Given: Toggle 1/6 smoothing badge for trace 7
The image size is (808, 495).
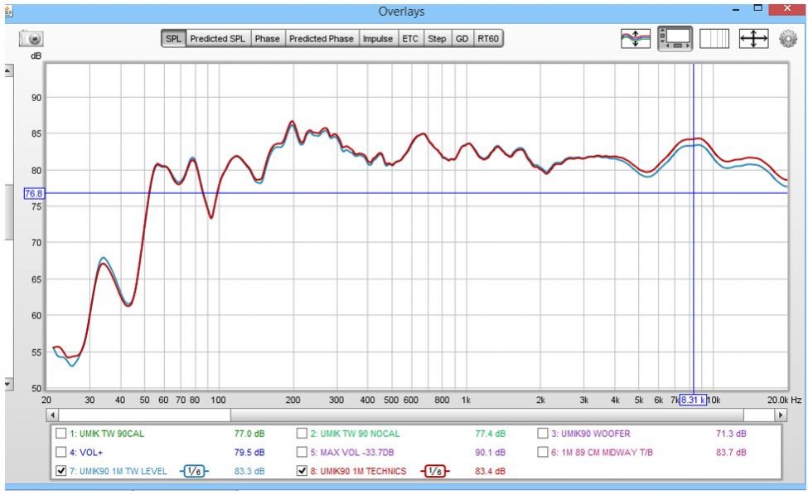Looking at the screenshot, I should (x=194, y=471).
